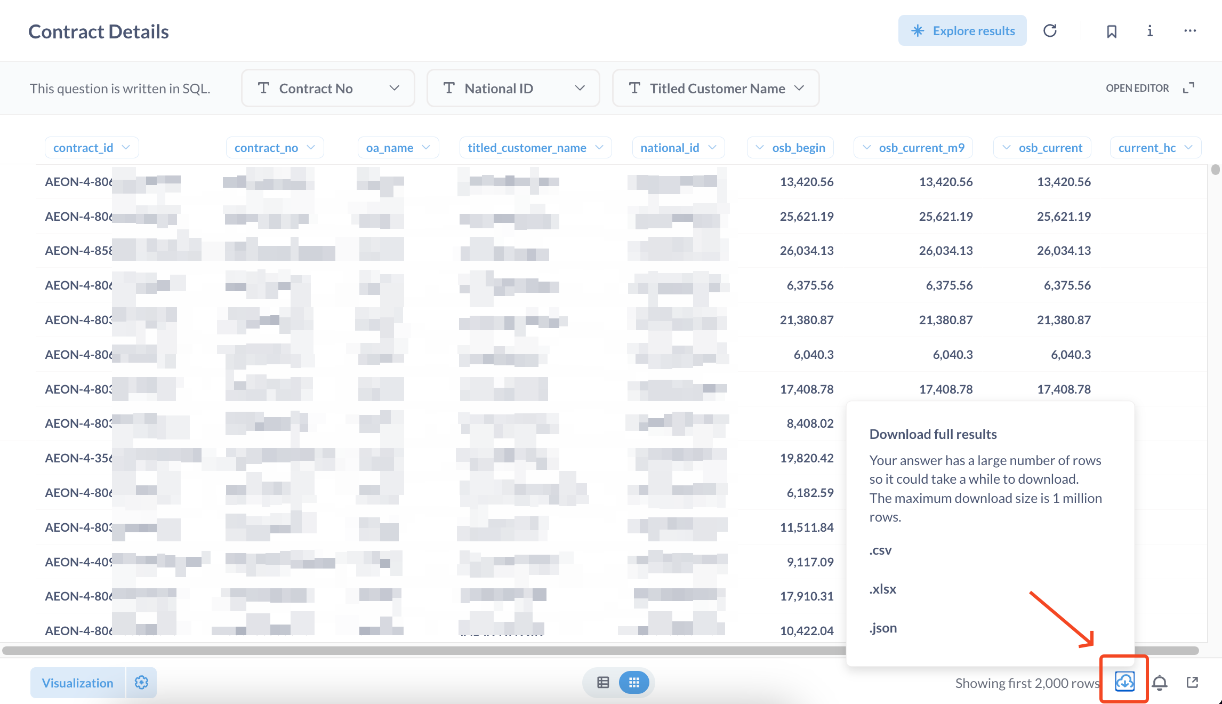Click the Explore results button
The width and height of the screenshot is (1222, 704).
coord(962,31)
